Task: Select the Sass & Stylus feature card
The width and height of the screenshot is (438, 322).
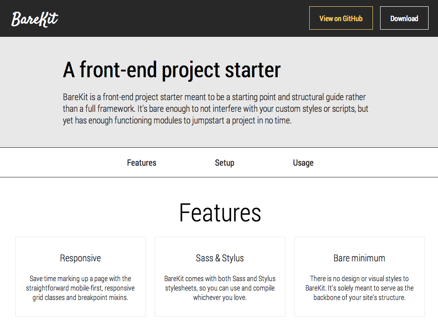Action: (x=220, y=277)
